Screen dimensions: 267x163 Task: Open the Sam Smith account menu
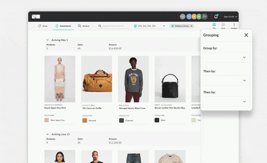230,16
